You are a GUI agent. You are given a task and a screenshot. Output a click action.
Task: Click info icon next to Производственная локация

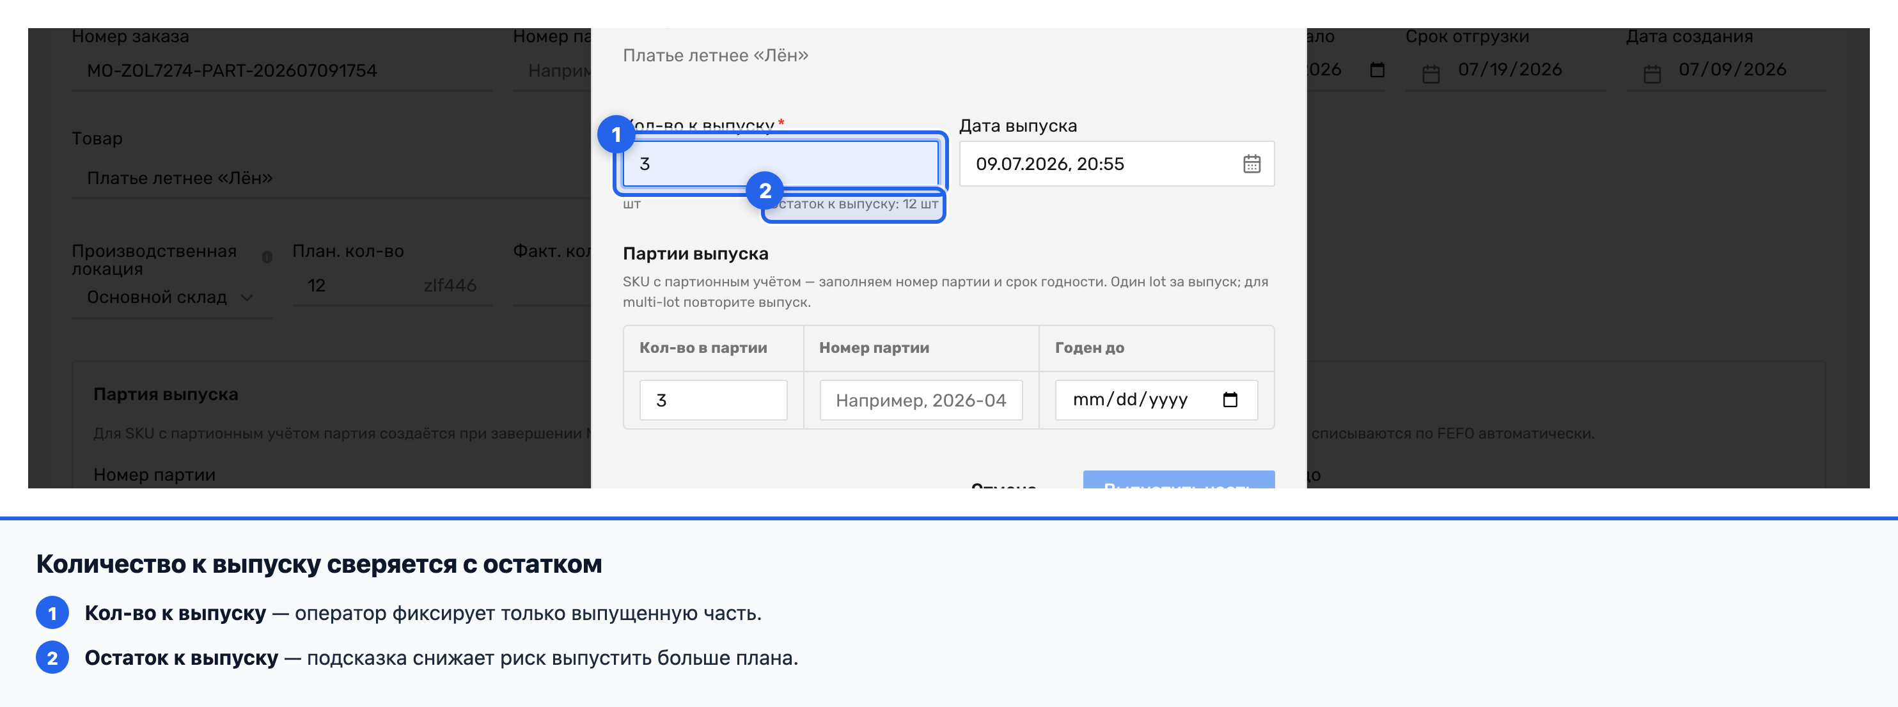coord(267,257)
